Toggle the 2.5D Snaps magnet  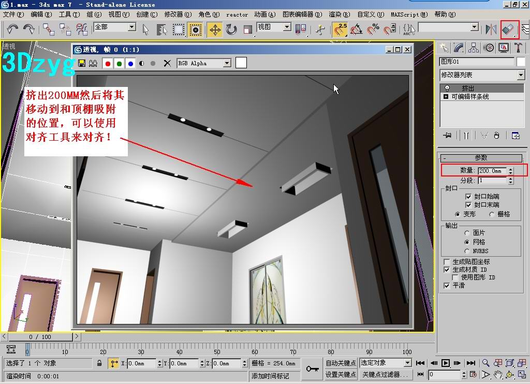pyautogui.click(x=340, y=29)
